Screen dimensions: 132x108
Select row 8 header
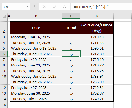[4, 65]
